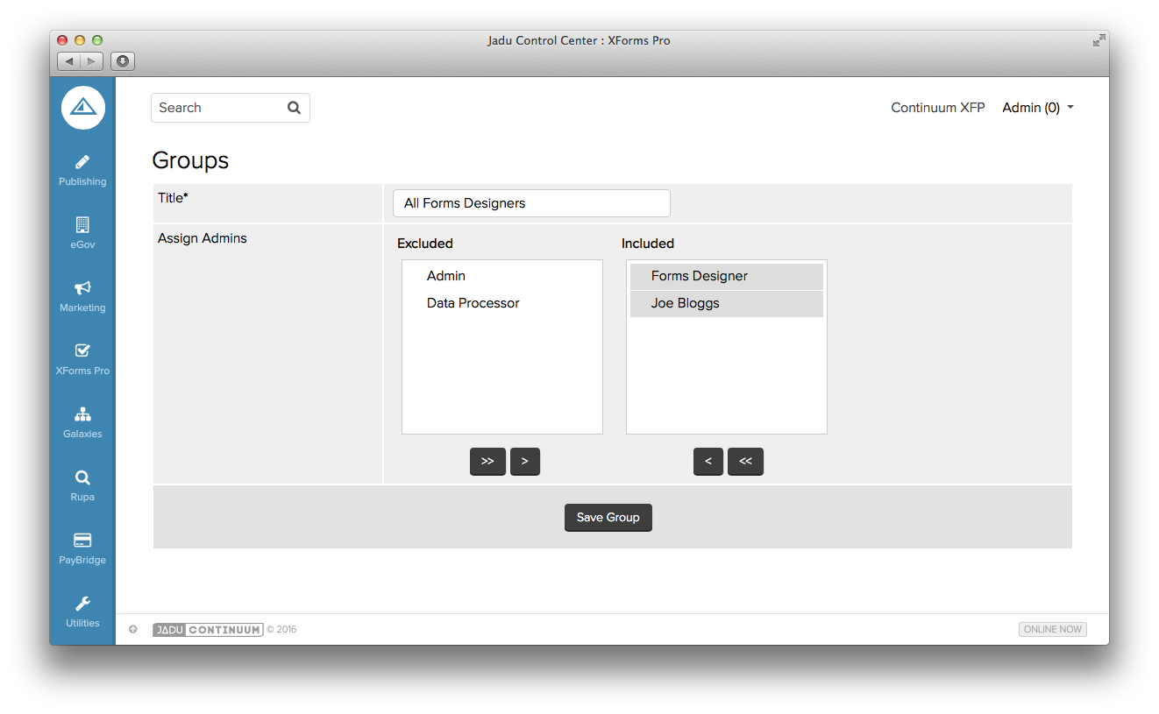
Task: Select Admin in the Excluded list
Action: point(446,276)
